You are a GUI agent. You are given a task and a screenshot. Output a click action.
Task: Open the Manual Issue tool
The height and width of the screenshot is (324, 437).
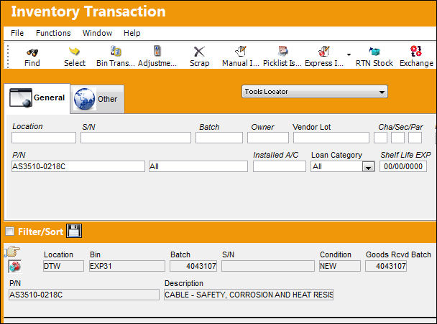click(x=241, y=57)
